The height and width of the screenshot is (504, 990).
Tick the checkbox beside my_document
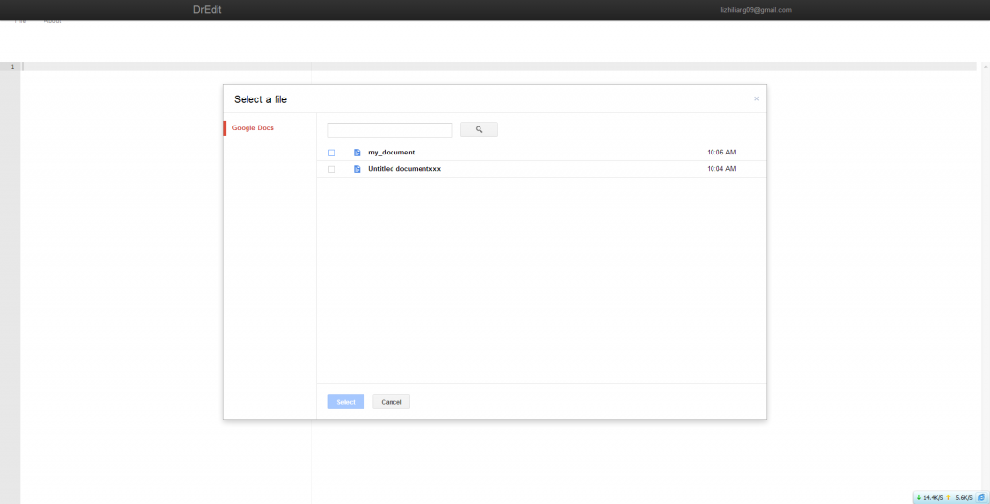(x=331, y=153)
